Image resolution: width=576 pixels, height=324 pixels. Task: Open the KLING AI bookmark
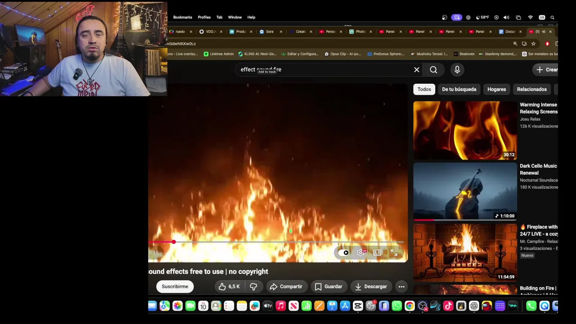tap(257, 54)
